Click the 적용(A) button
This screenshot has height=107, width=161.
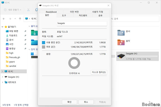coord(103,102)
